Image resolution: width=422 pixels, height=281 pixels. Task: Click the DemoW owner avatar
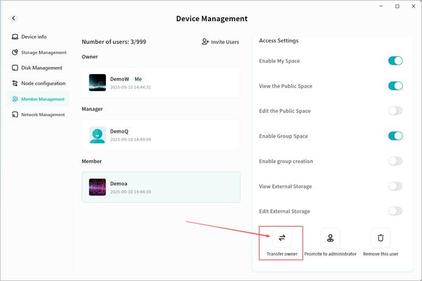click(97, 83)
